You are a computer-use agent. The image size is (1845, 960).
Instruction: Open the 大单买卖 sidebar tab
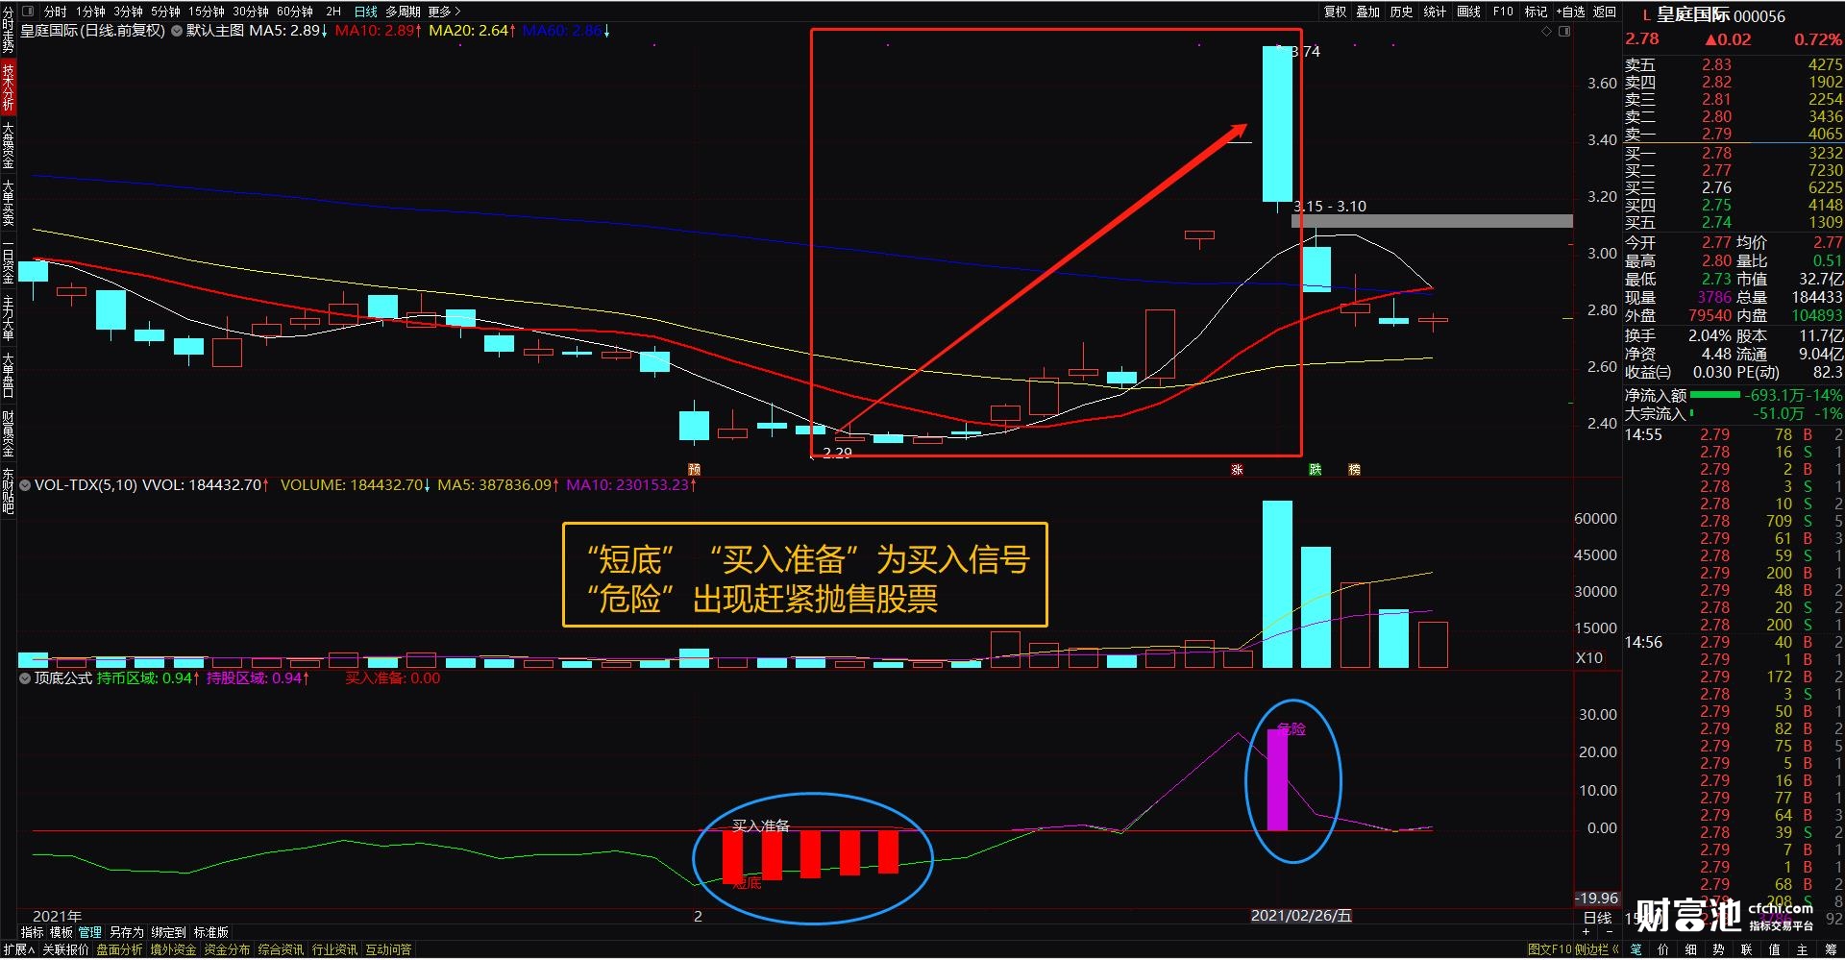click(x=8, y=203)
